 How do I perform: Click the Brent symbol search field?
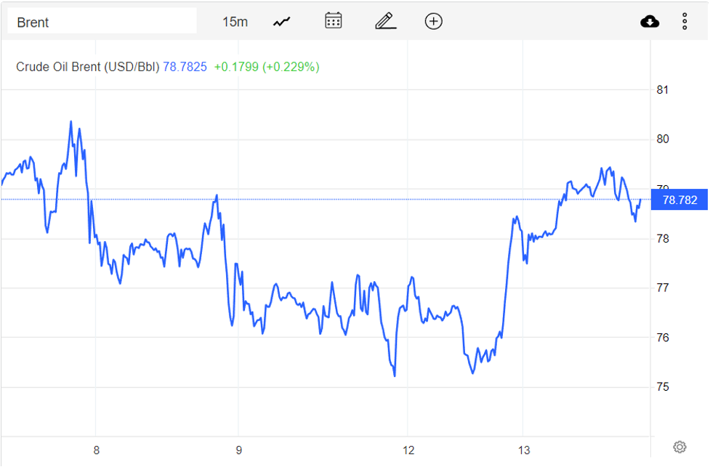pos(102,22)
